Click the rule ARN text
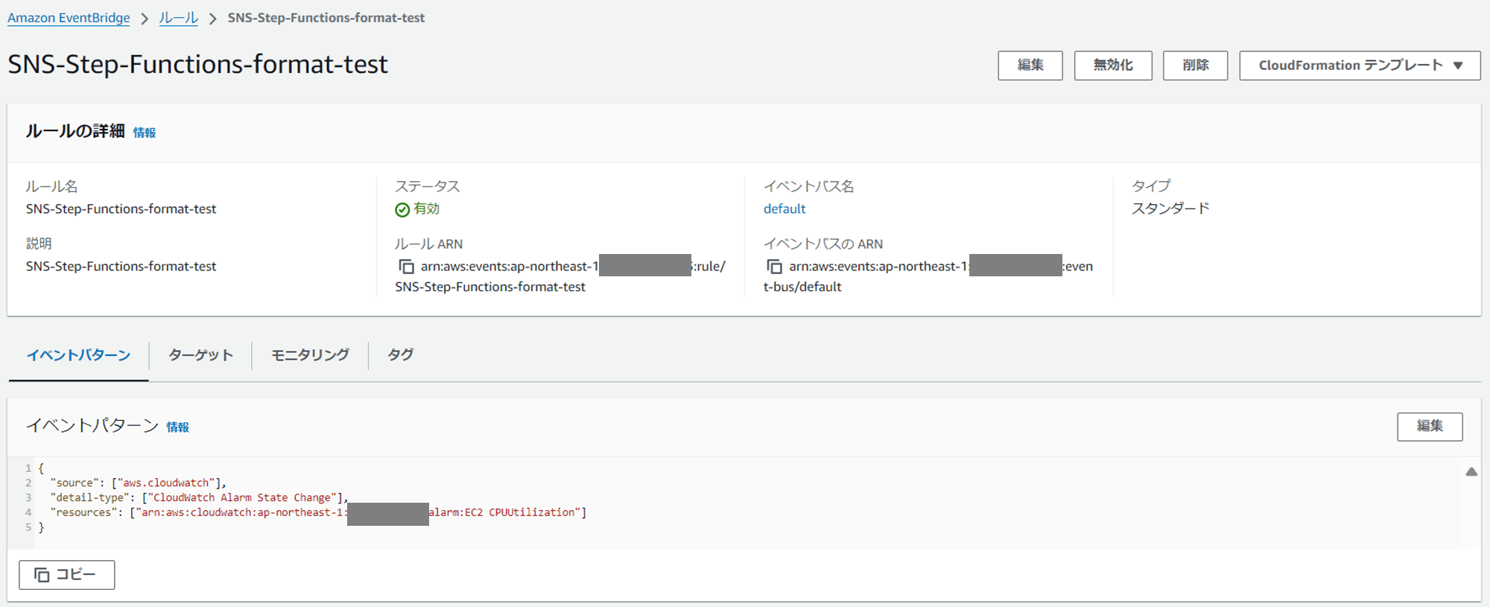The image size is (1490, 607). (x=560, y=276)
